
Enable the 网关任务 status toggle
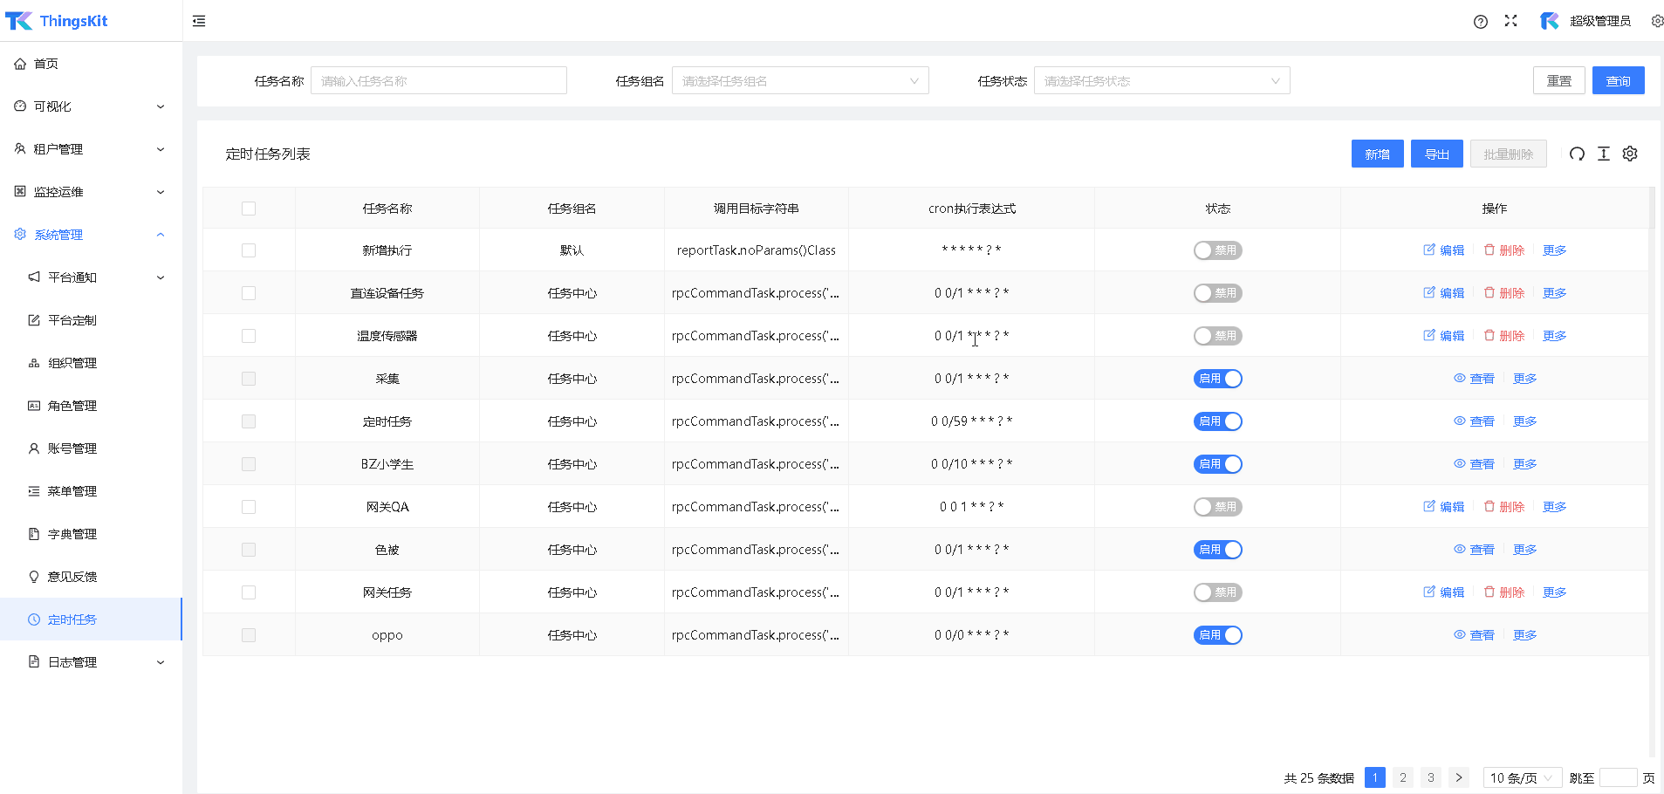point(1217,592)
